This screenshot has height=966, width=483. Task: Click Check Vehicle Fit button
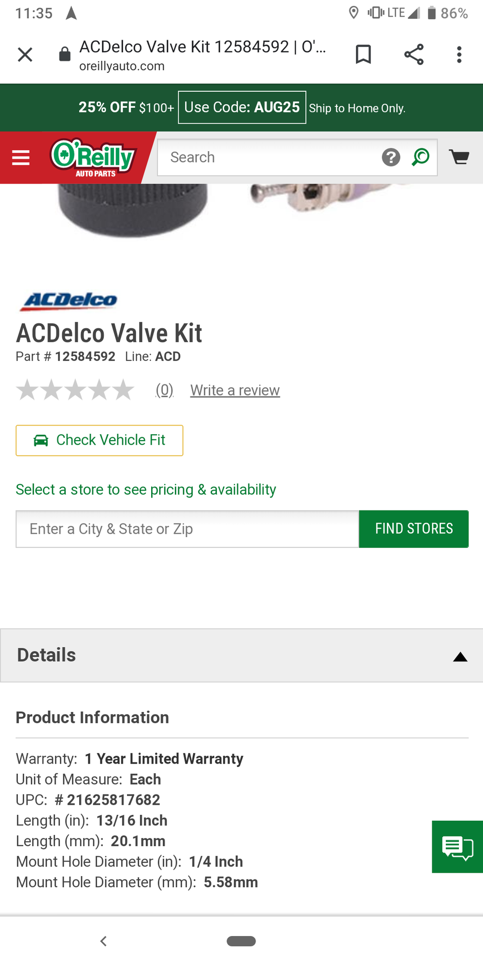[99, 440]
